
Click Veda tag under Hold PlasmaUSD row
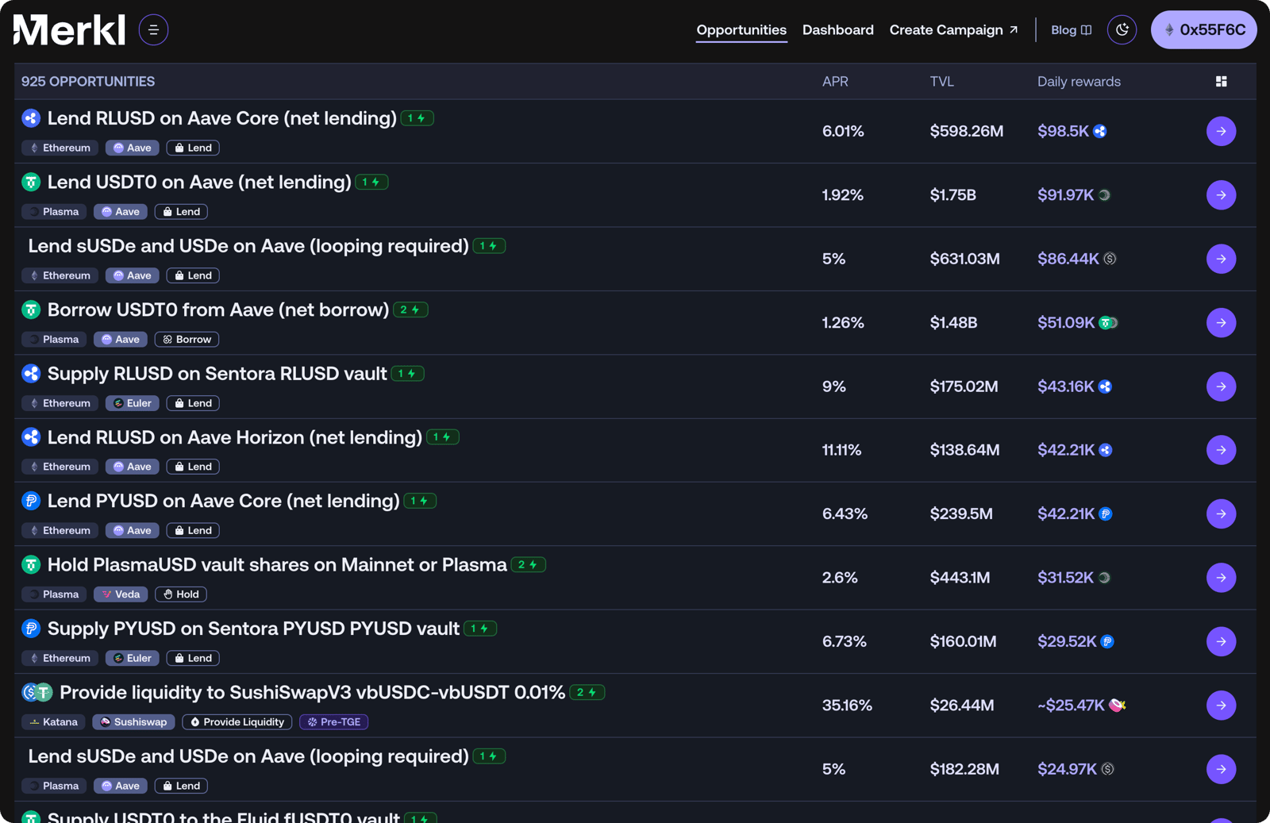[121, 594]
